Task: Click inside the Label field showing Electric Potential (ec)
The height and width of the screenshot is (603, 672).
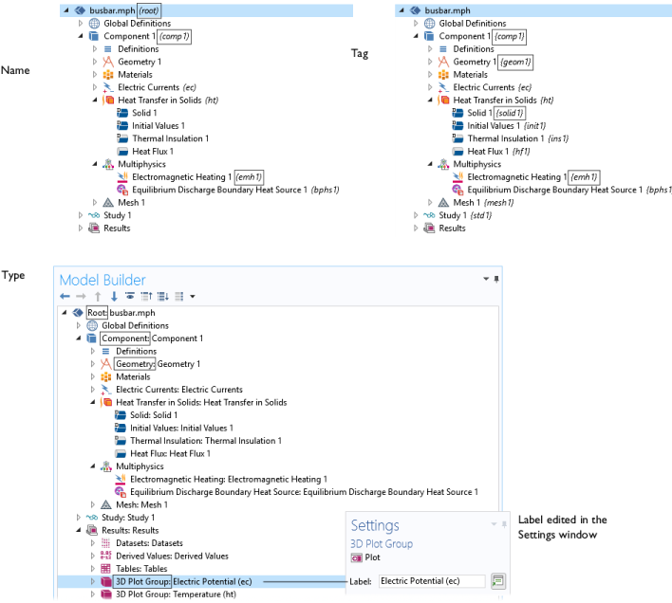Action: 431,581
